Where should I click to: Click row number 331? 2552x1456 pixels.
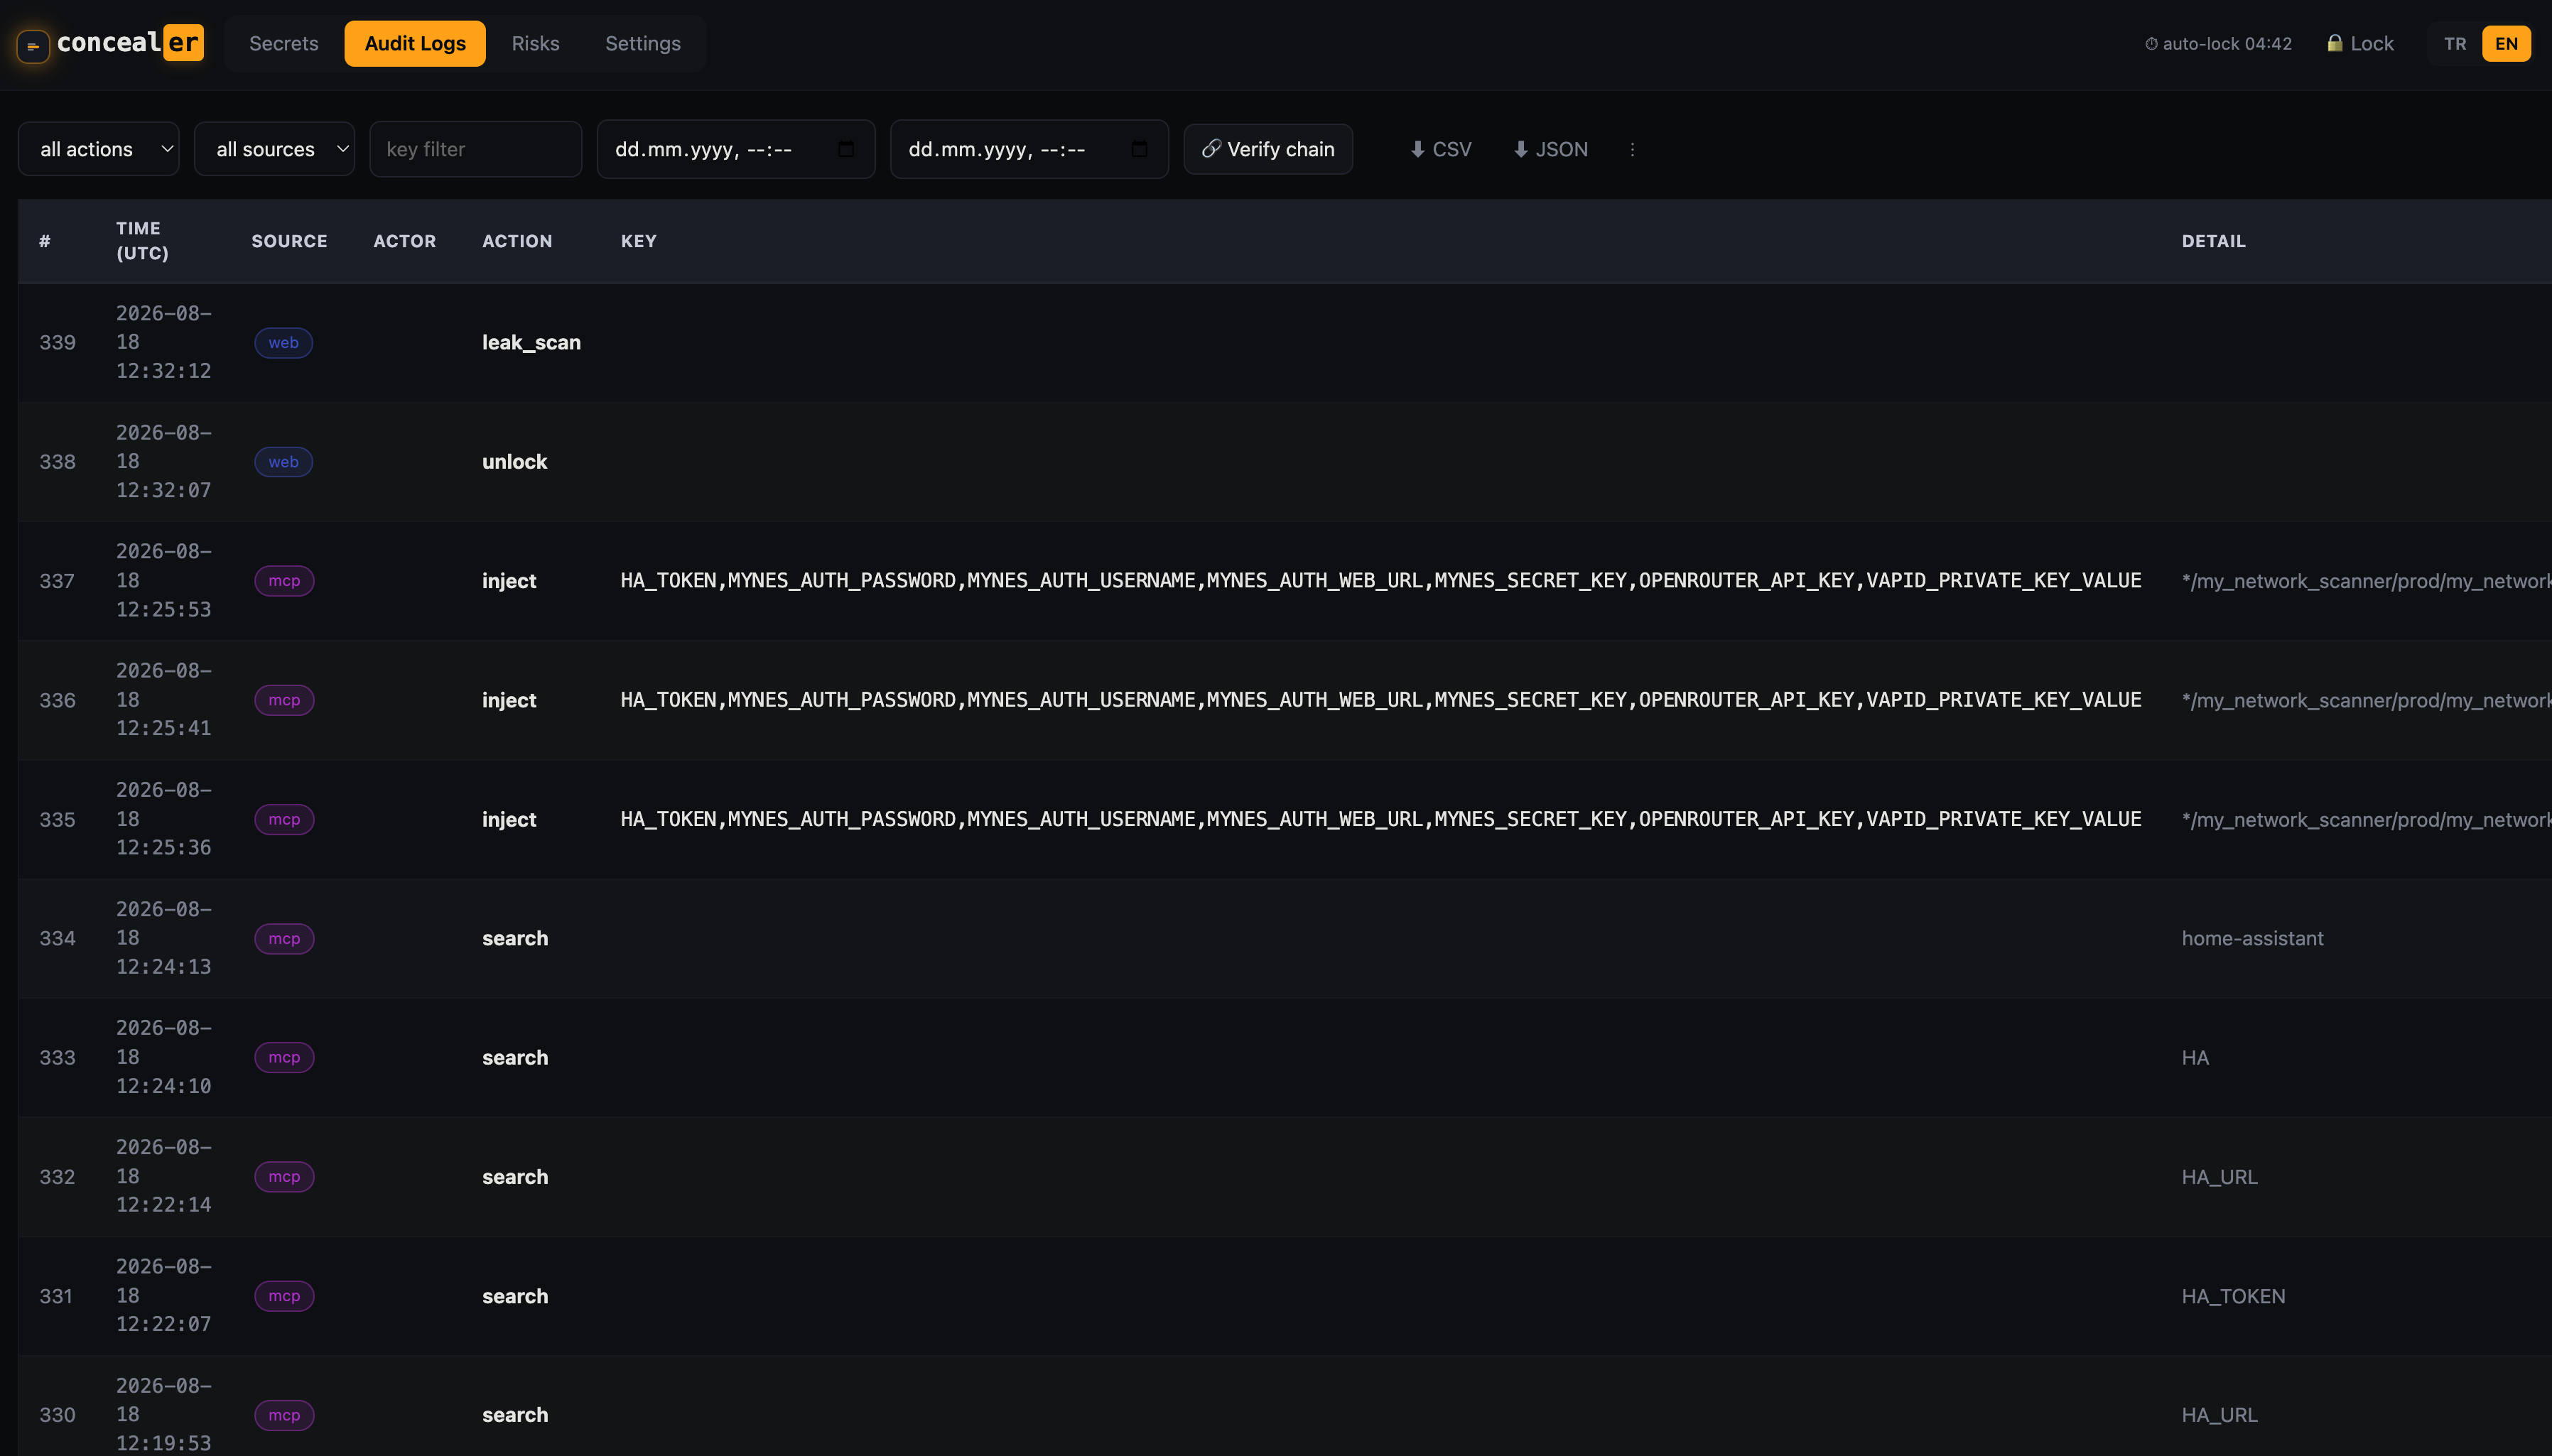(56, 1296)
